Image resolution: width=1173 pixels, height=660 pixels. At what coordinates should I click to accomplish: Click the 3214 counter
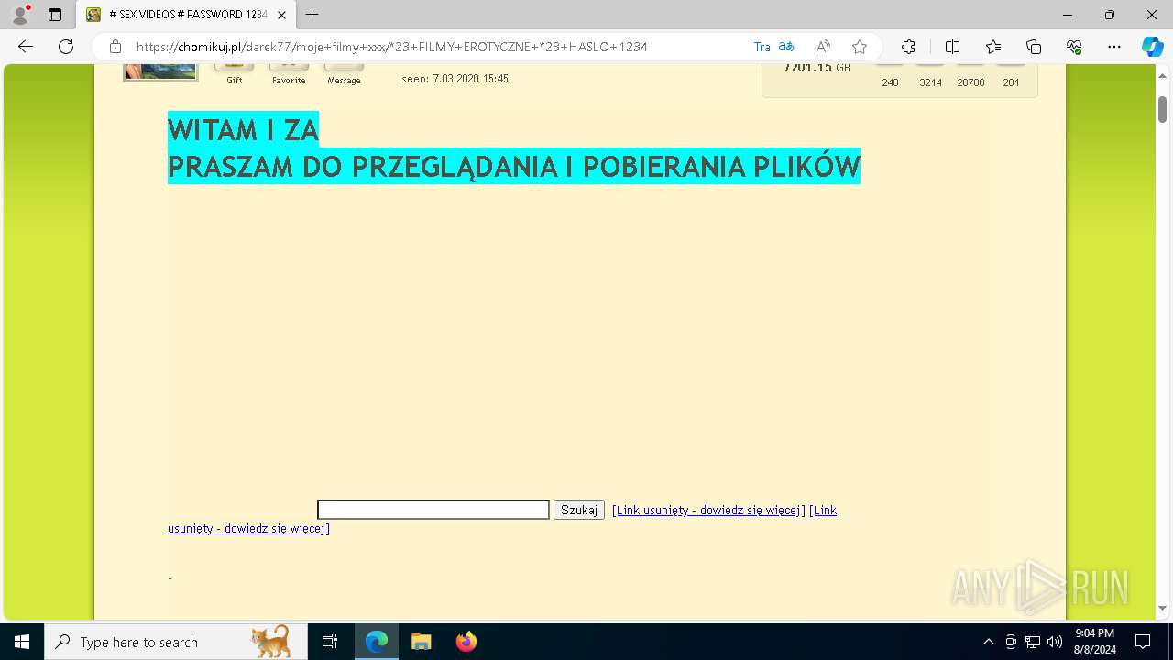(930, 82)
